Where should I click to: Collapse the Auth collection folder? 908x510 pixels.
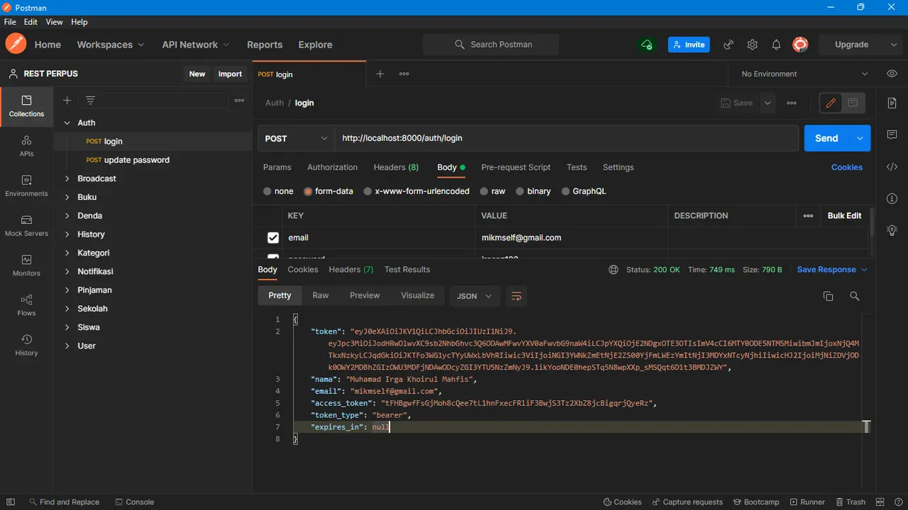67,123
